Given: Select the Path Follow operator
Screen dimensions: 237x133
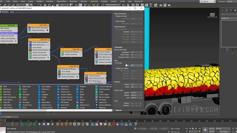Looking at the screenshot, I should 63,87.
